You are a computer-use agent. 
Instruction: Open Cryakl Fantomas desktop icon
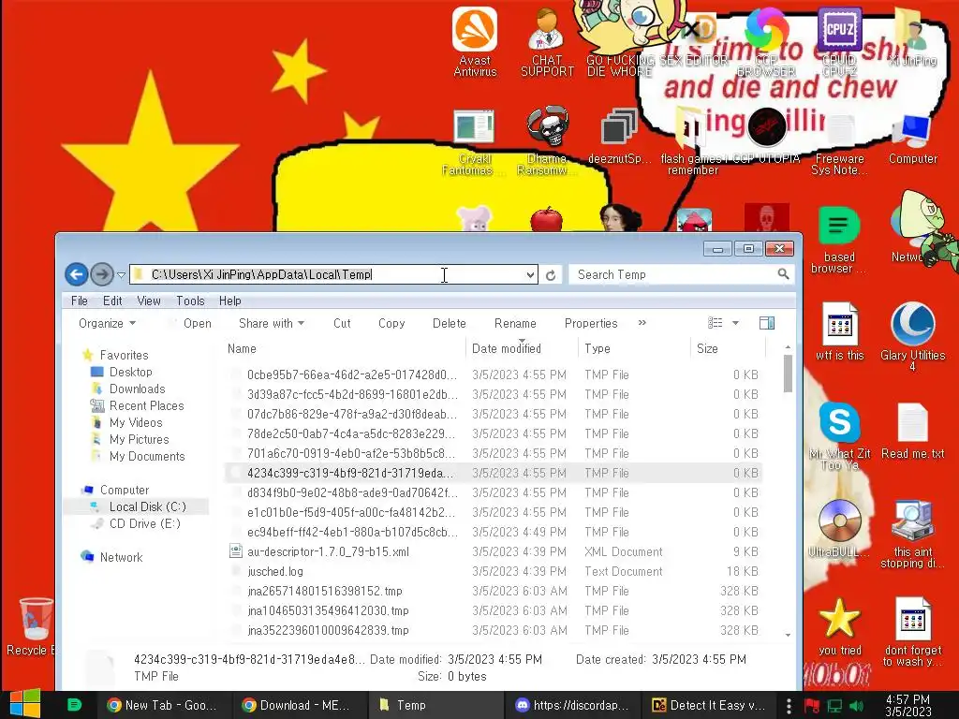click(473, 140)
